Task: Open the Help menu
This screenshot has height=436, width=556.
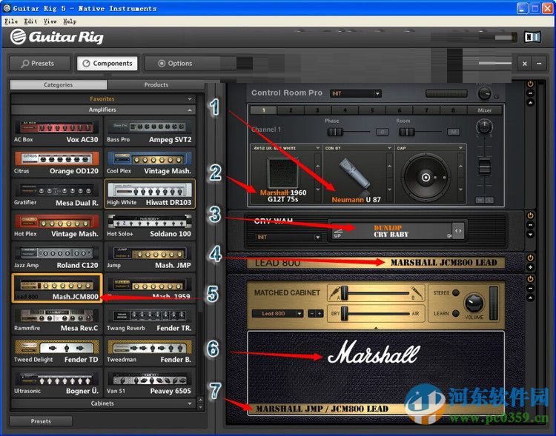Action: pos(70,21)
